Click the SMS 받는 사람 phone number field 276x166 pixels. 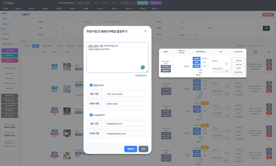point(125,94)
